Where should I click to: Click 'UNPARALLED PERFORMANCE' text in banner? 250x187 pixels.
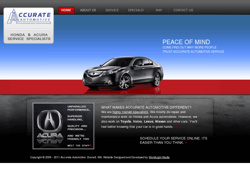tap(79, 108)
